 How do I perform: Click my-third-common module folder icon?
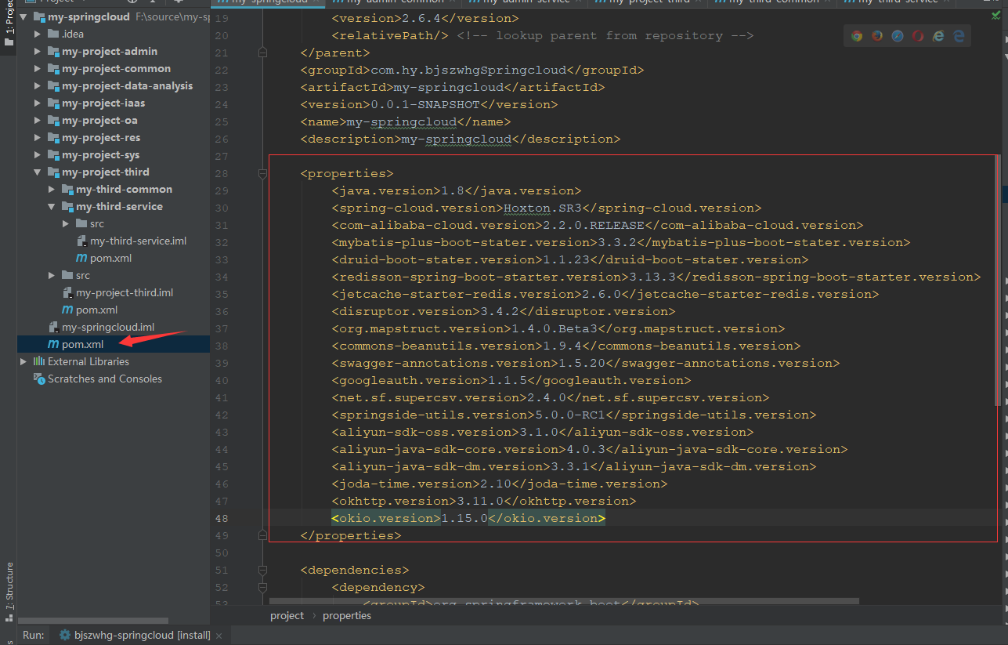point(67,189)
